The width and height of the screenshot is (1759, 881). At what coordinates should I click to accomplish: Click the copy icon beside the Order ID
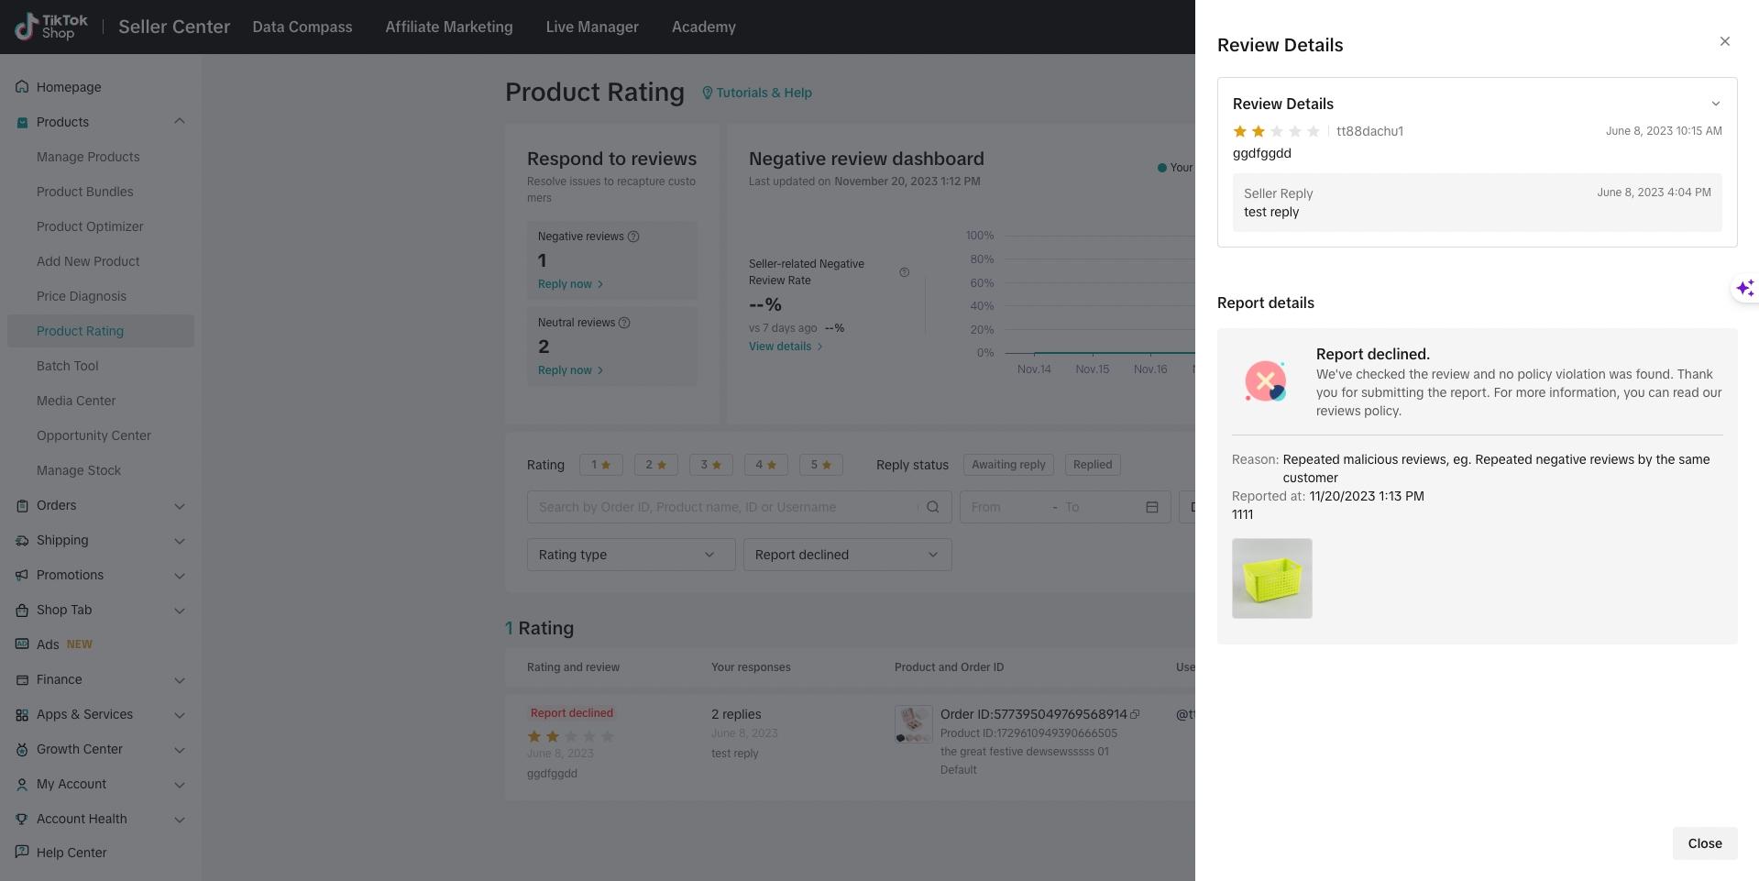point(1135,714)
